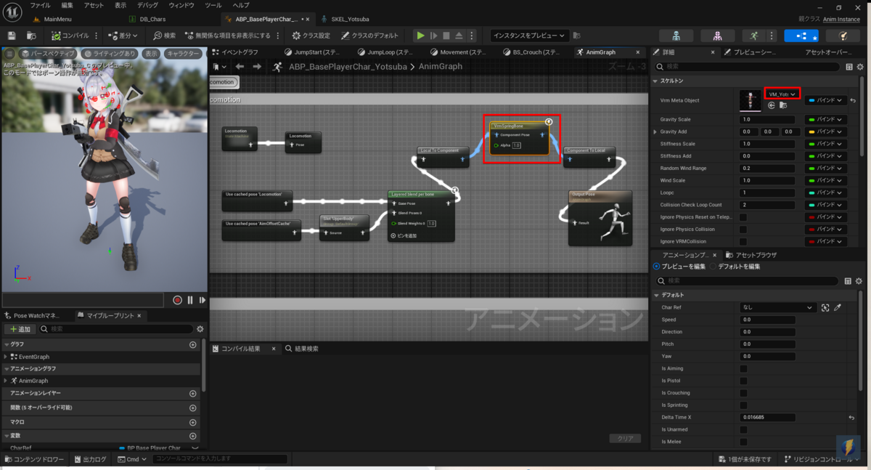Open the 検索 (Find) tool
Viewport: 871px width, 470px height.
click(164, 36)
